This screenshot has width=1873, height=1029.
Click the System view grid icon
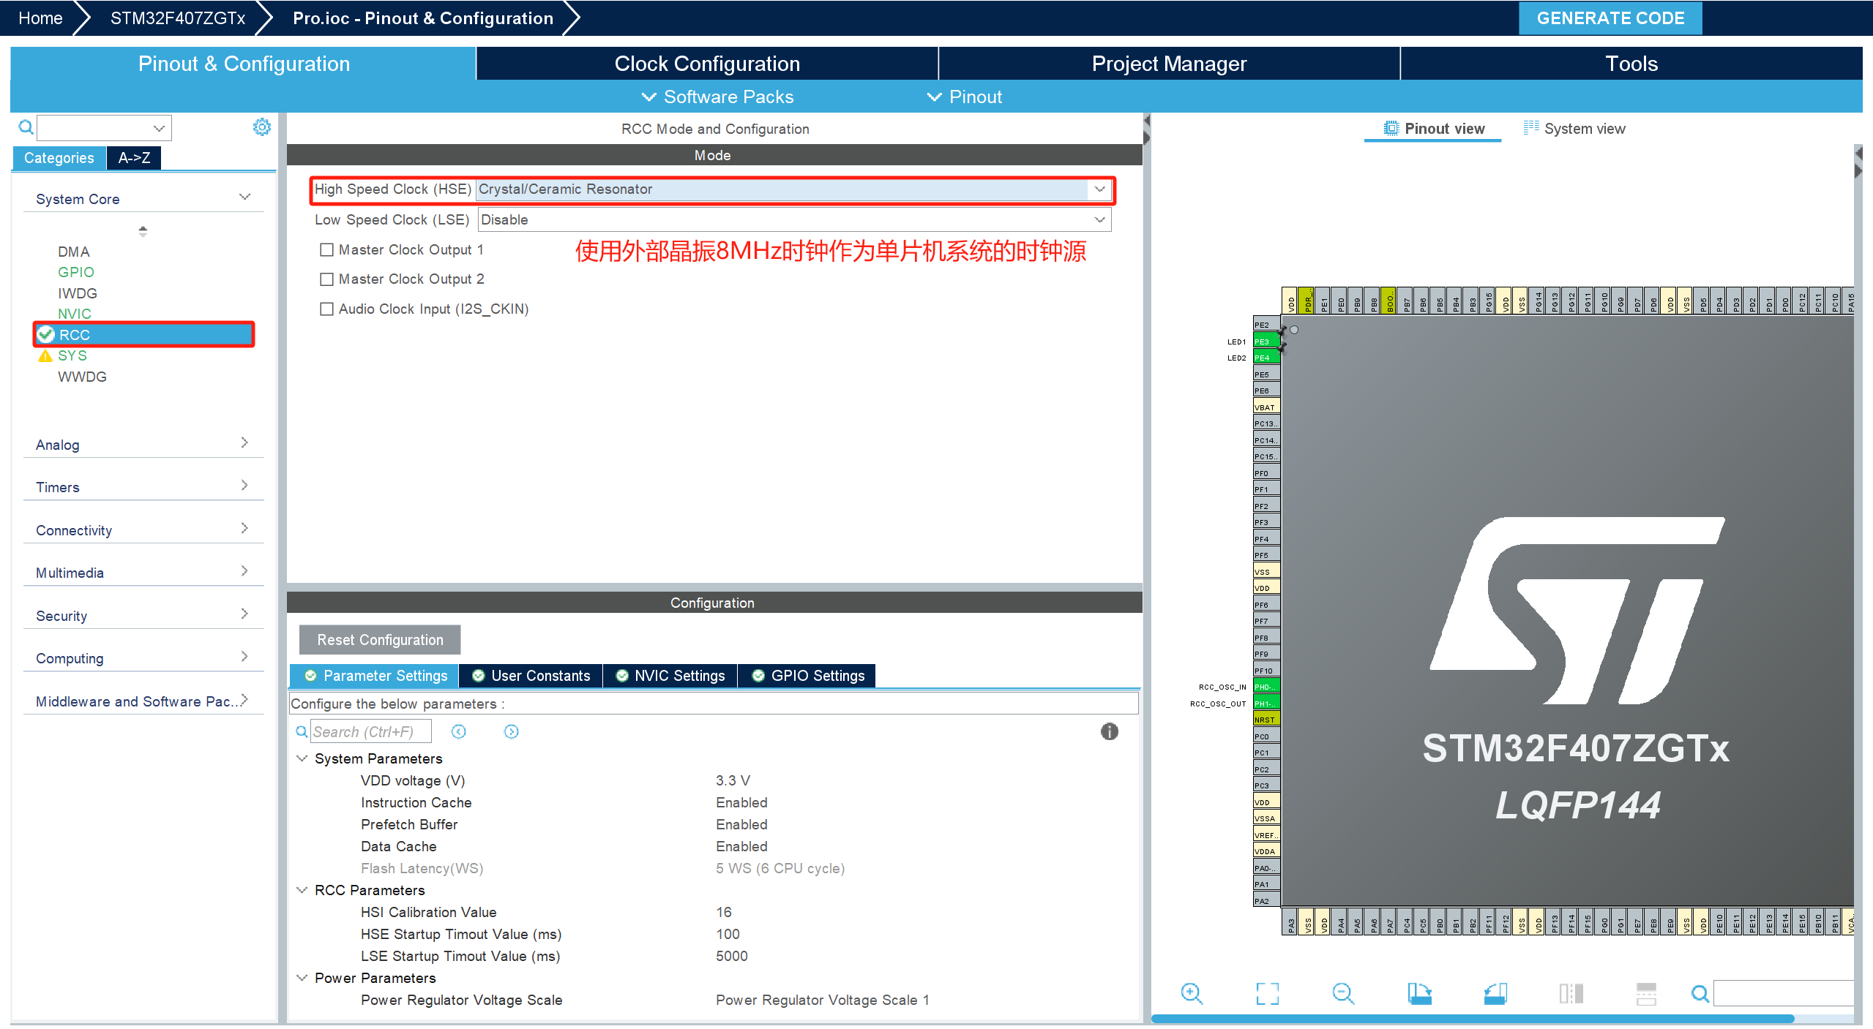coord(1531,128)
